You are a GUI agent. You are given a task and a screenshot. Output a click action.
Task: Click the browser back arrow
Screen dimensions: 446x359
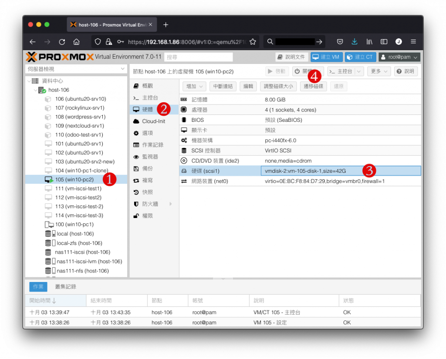point(33,42)
